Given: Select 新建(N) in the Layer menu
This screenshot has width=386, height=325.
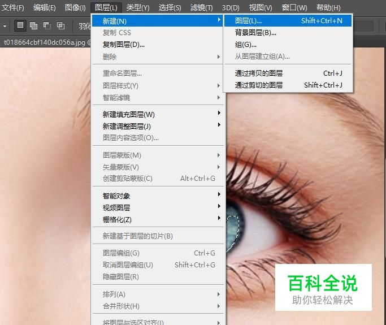Looking at the screenshot, I should click(x=158, y=21).
